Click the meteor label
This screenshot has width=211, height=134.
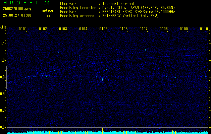[48, 10]
